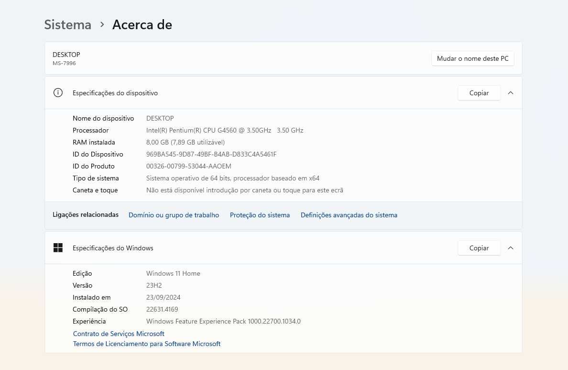568x370 pixels.
Task: Go back to Sistema in the breadcrumb
Action: (68, 25)
